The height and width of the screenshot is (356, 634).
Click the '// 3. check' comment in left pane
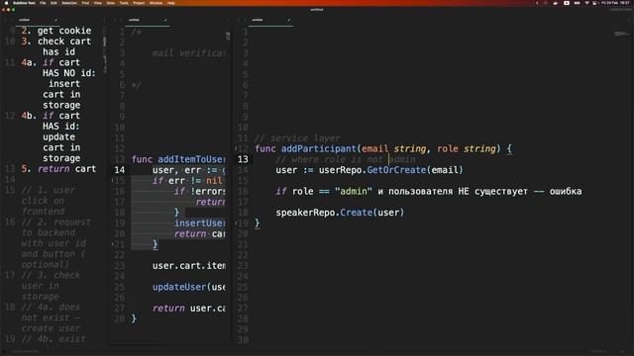click(x=51, y=275)
